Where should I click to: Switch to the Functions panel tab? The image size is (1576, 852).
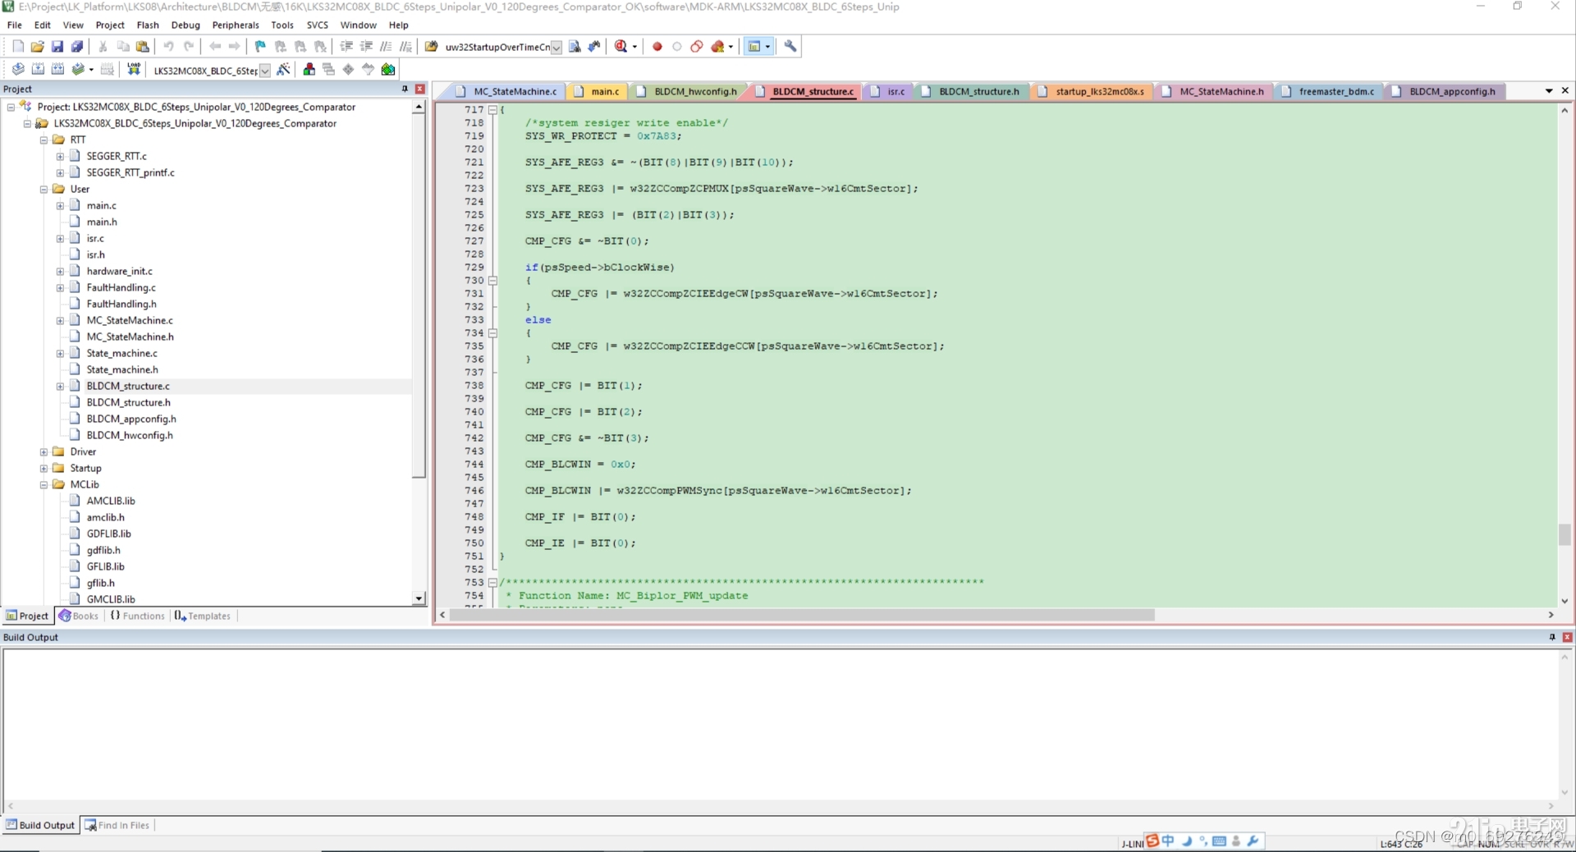137,616
